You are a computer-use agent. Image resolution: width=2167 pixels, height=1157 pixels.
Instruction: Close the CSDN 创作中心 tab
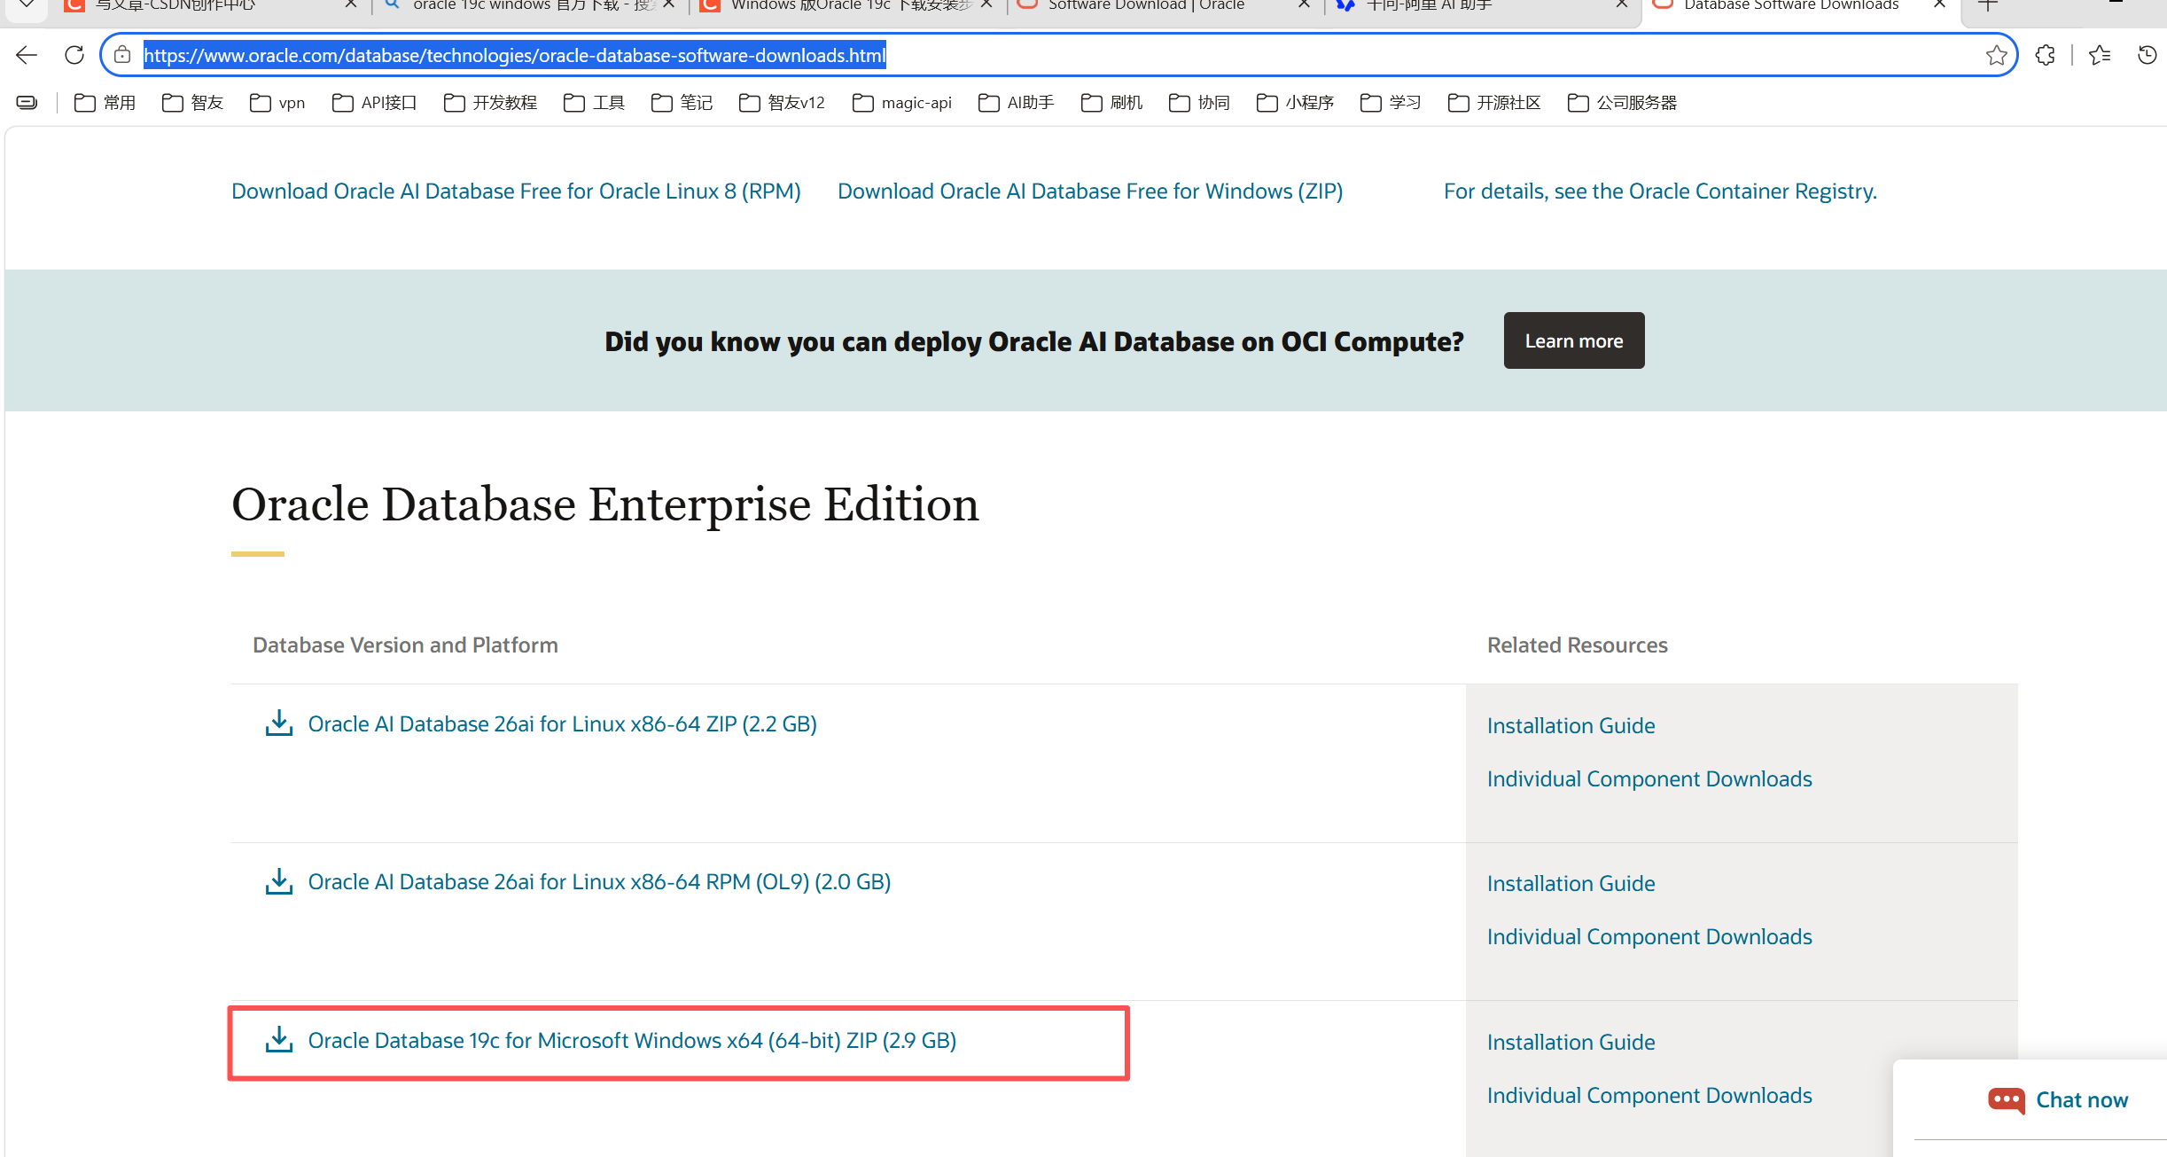click(351, 4)
